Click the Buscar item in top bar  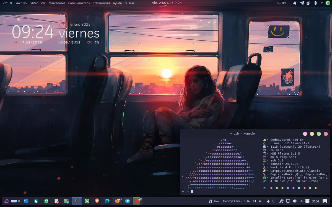tap(129, 3)
